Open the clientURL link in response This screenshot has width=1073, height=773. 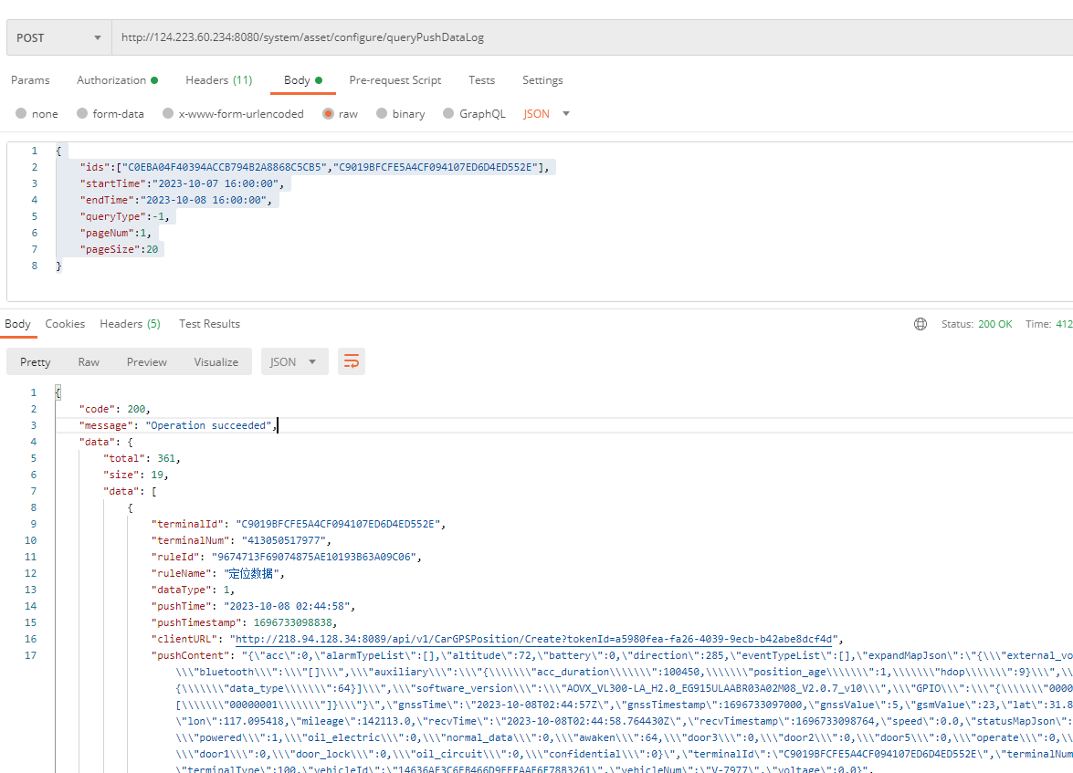click(534, 639)
